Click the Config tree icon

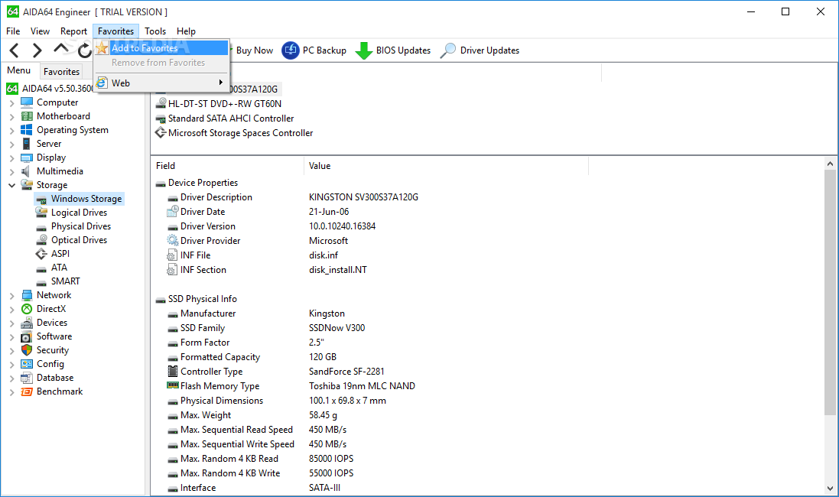27,364
